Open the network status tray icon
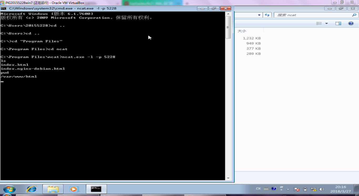 (313, 189)
